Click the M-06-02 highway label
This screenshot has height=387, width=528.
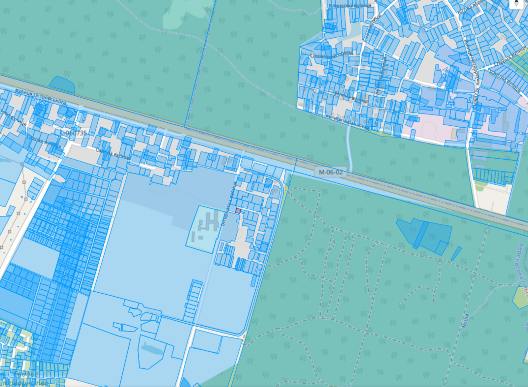point(330,172)
